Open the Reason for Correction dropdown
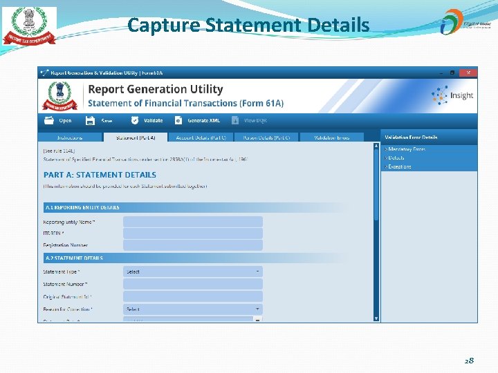The width and height of the screenshot is (498, 373). click(193, 309)
